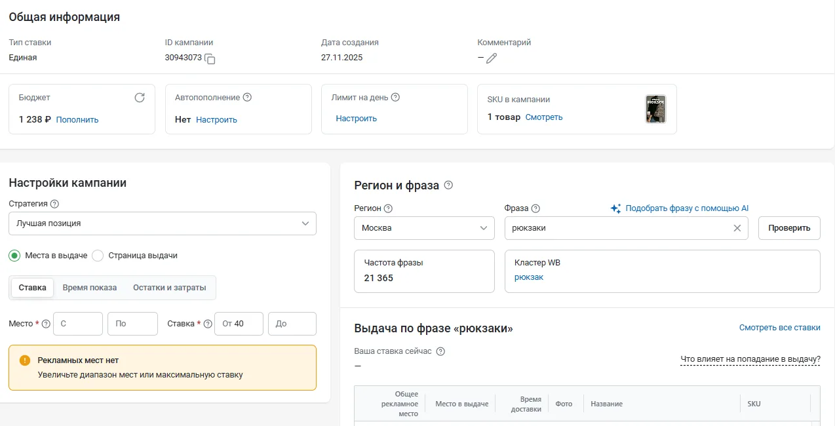Image resolution: width=835 pixels, height=426 pixels.
Task: Show help for Ставка field
Action: point(208,324)
